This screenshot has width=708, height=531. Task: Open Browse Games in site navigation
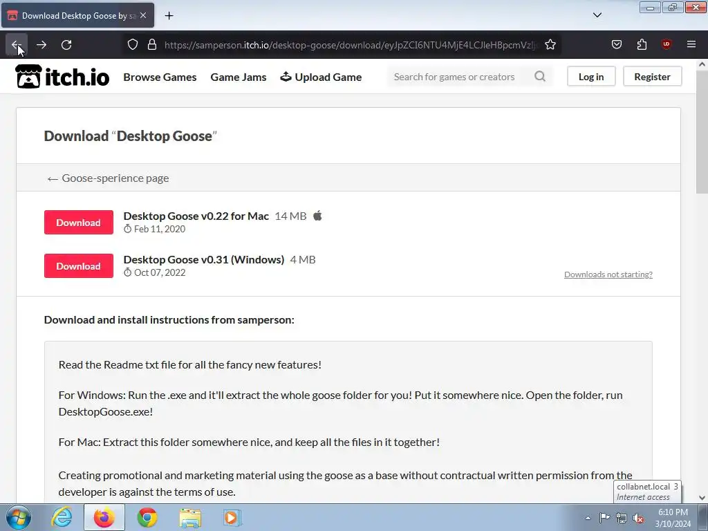(160, 77)
